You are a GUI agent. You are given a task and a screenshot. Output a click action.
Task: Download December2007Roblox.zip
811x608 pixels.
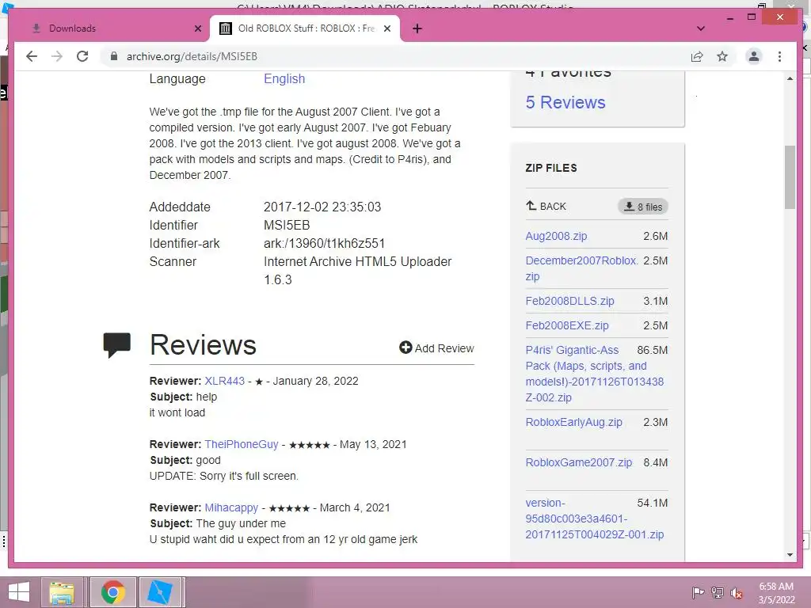tap(582, 268)
